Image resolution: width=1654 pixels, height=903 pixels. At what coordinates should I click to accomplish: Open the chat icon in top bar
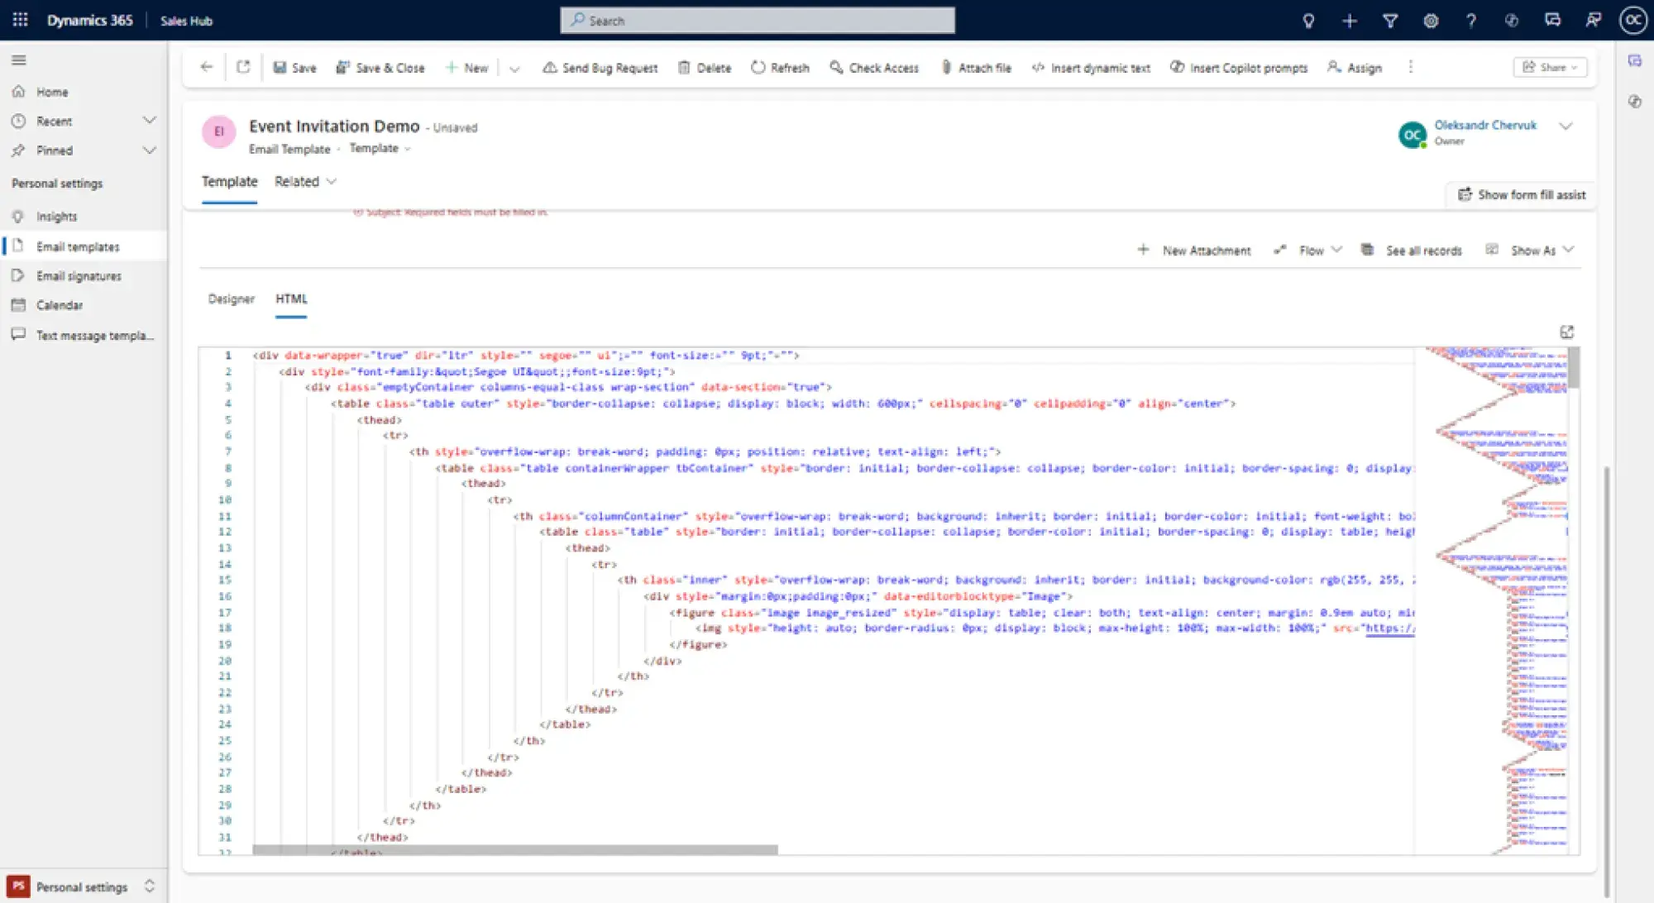(1552, 21)
